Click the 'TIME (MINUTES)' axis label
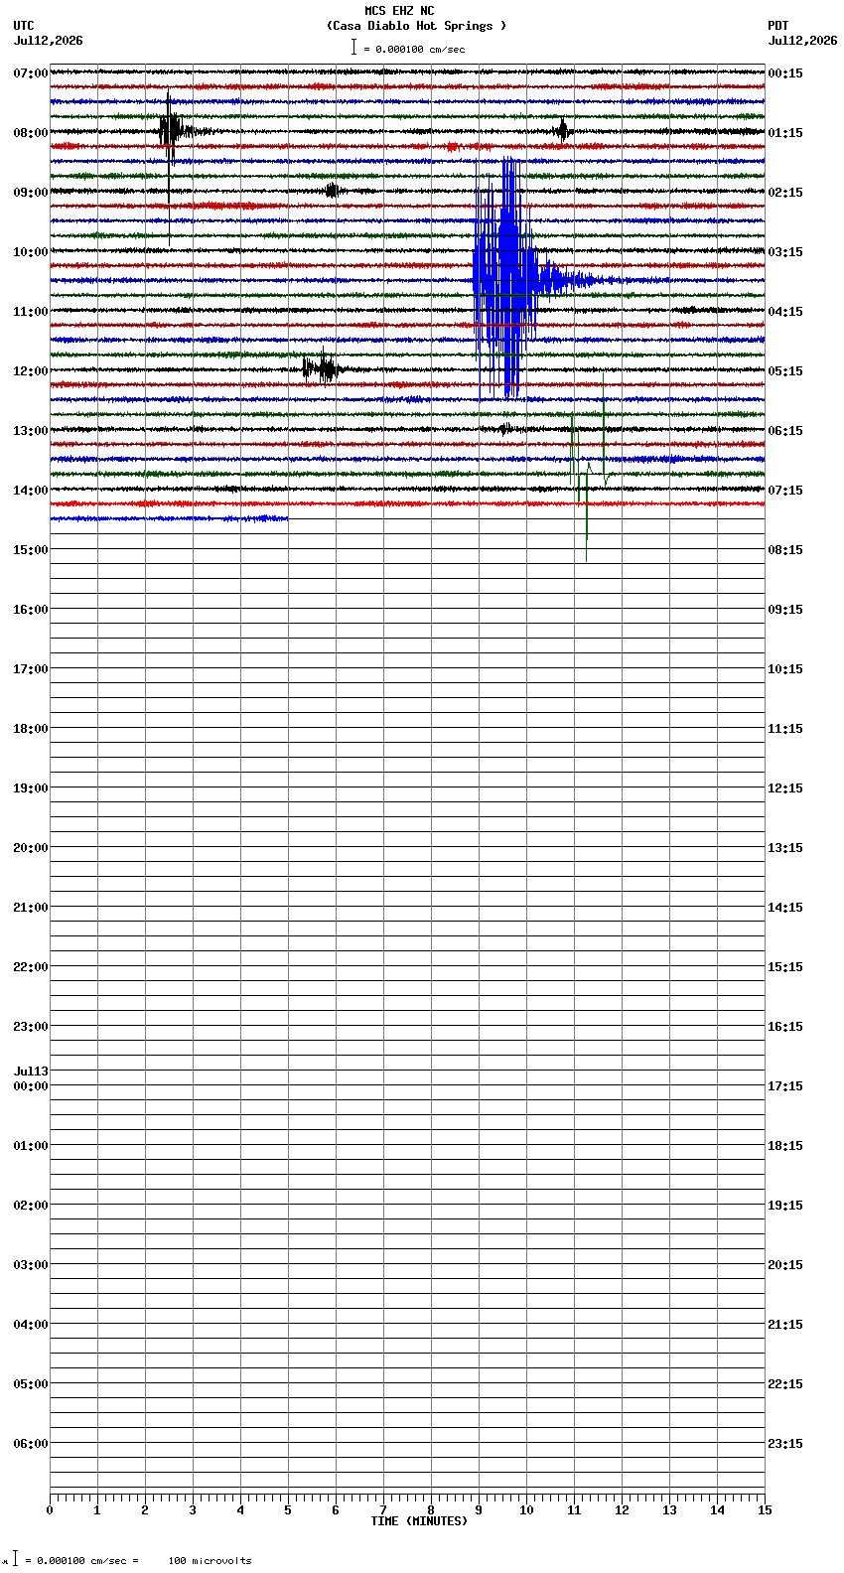The height and width of the screenshot is (1573, 844). tap(419, 1521)
